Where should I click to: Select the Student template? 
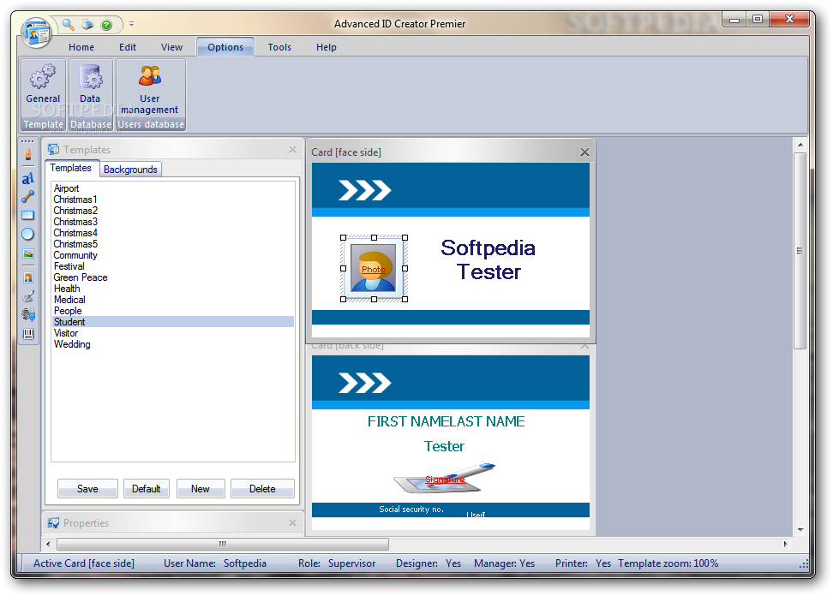click(x=173, y=322)
